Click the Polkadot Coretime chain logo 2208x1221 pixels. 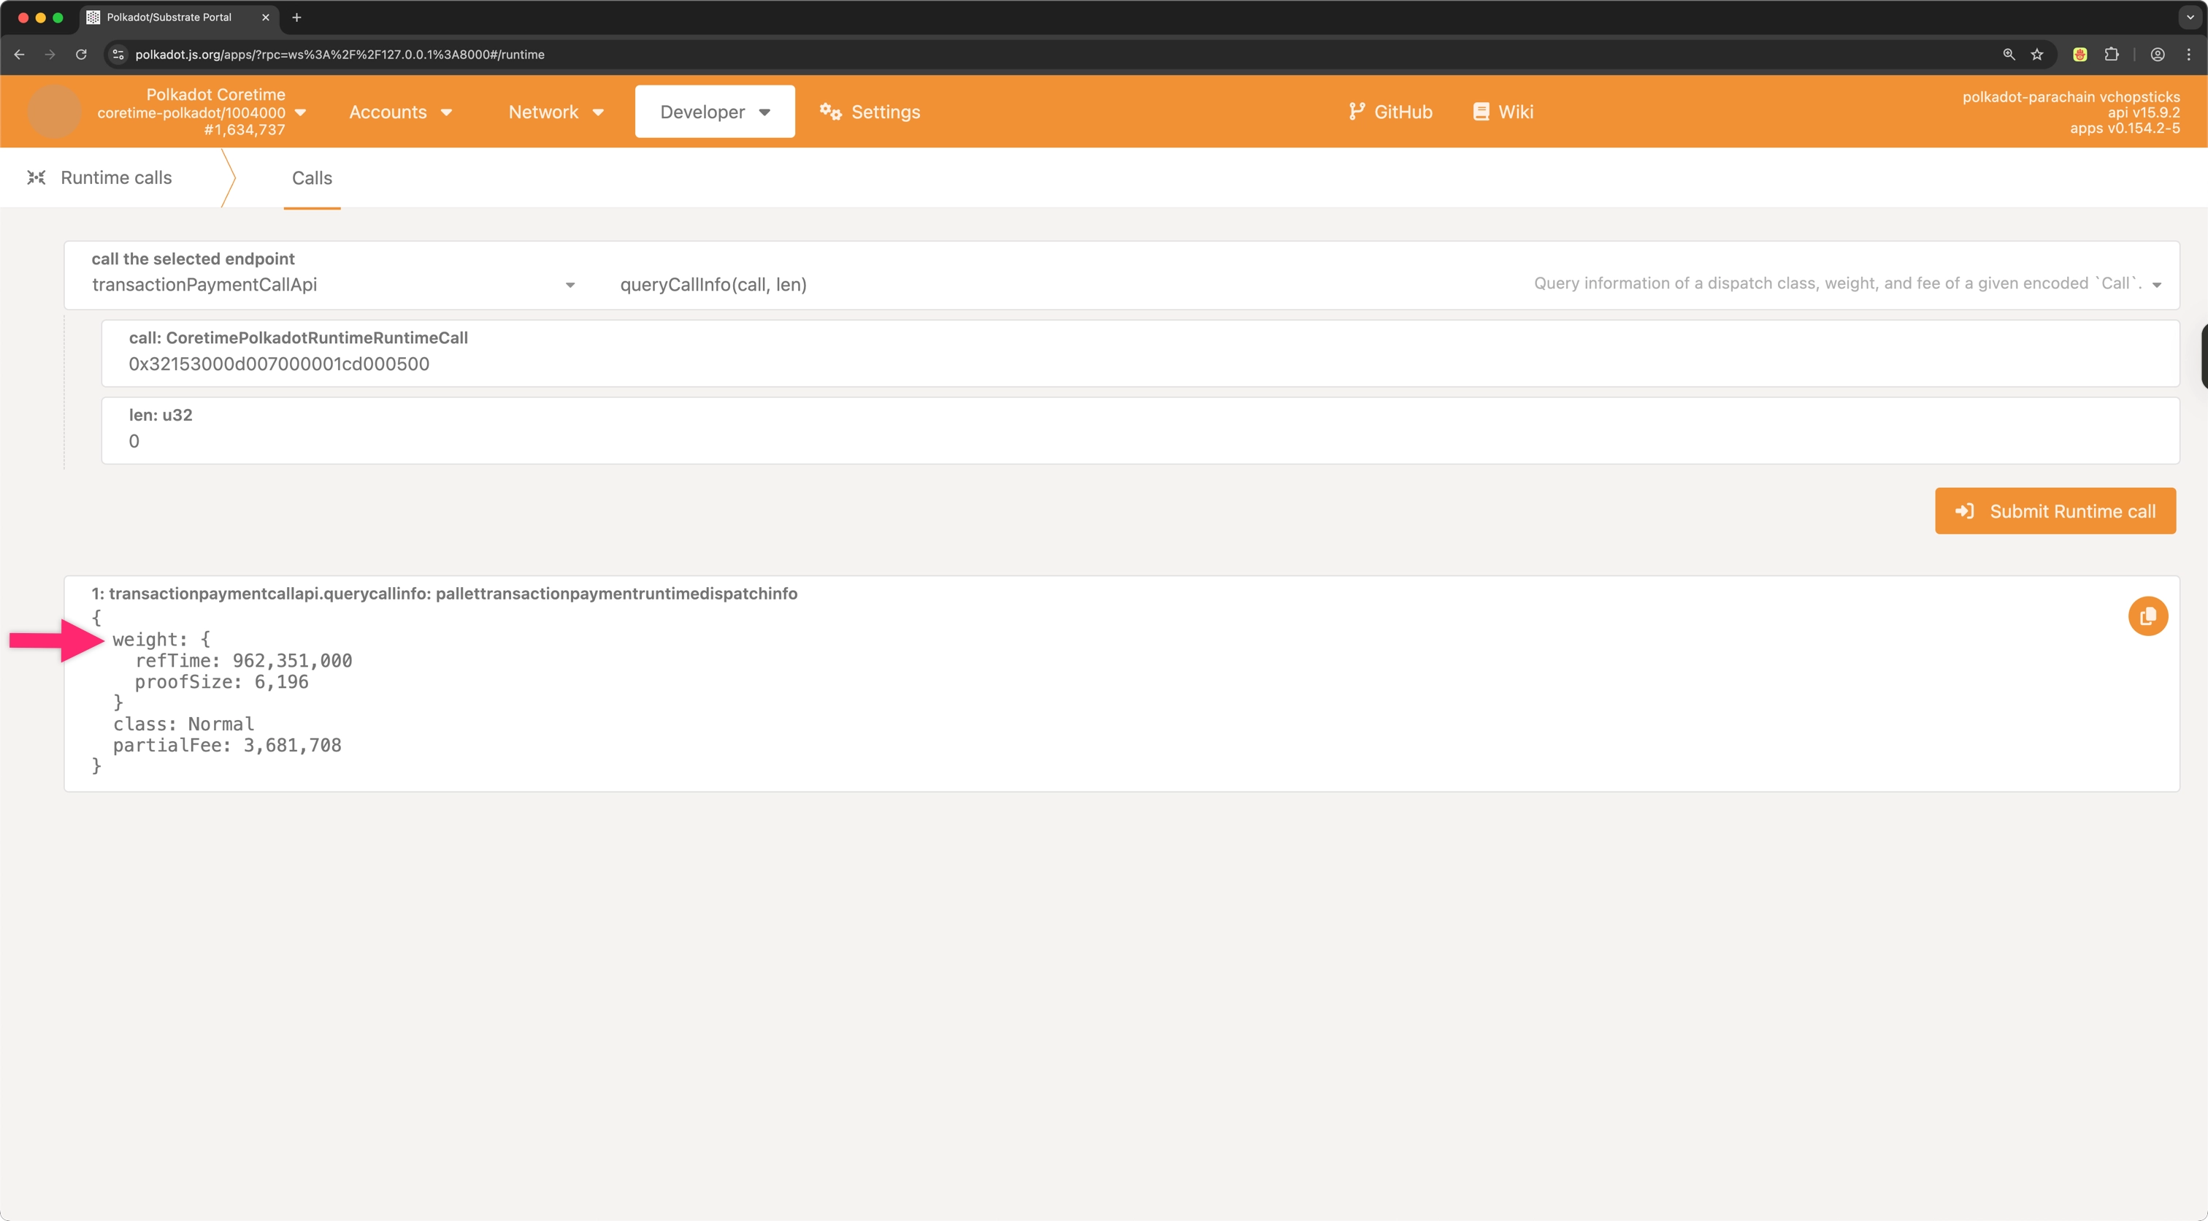tap(54, 112)
